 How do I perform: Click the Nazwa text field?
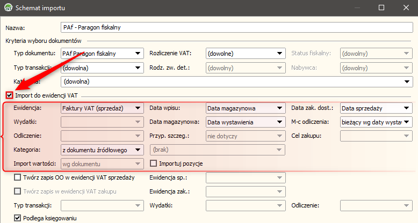click(236, 27)
